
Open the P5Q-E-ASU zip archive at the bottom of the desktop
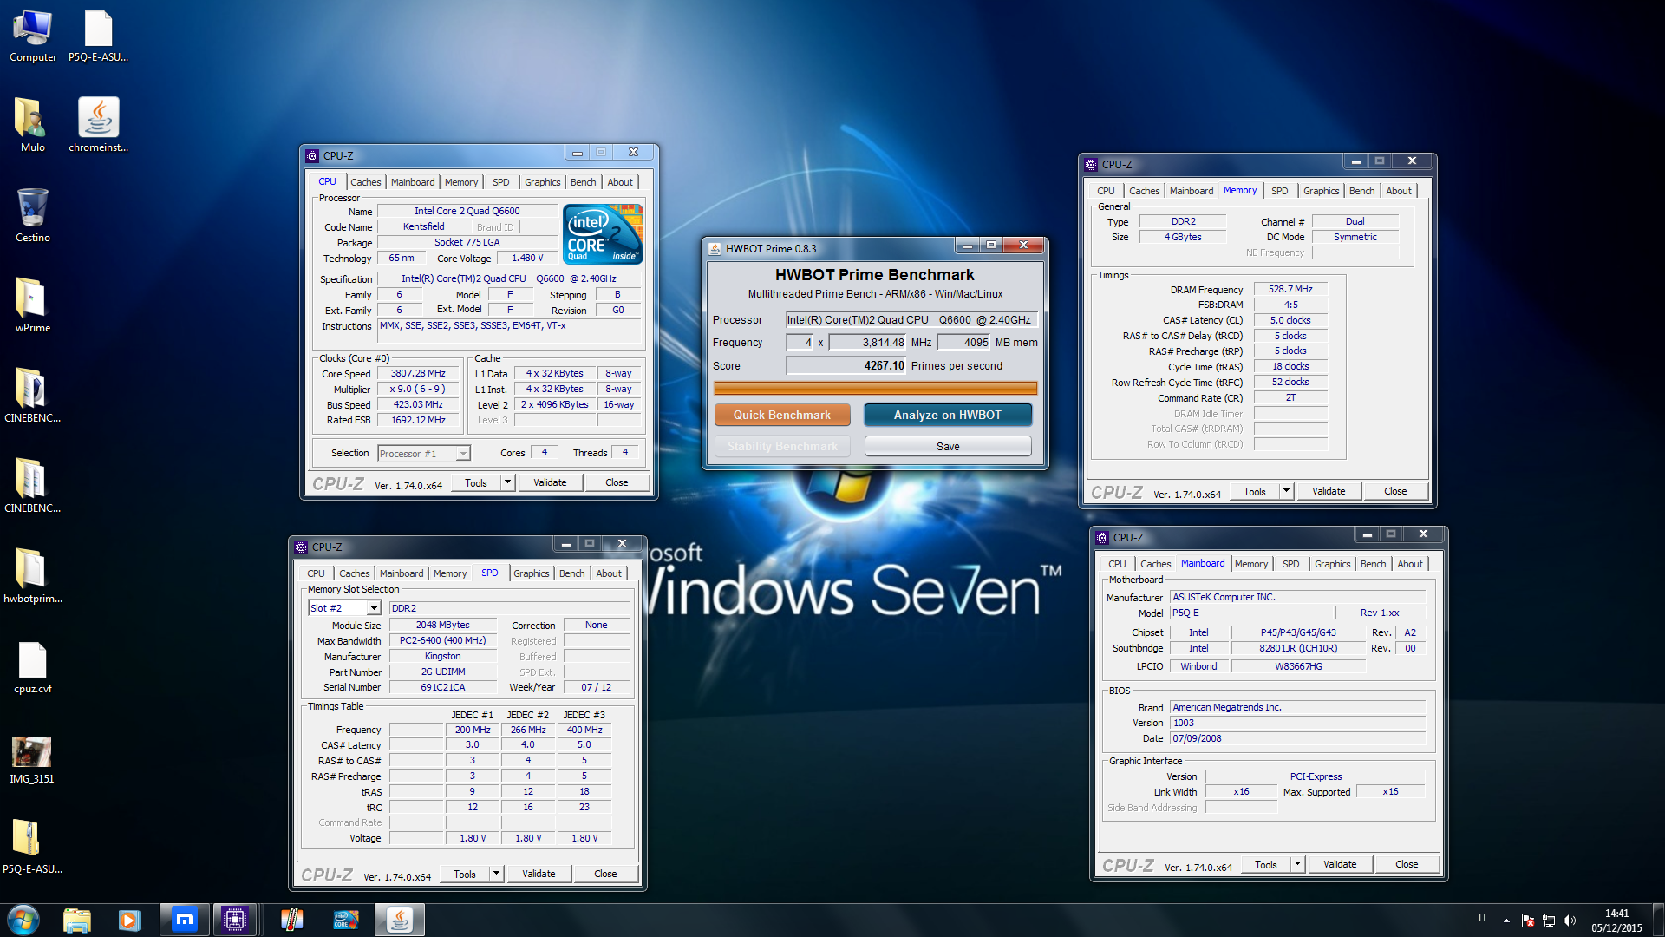click(x=32, y=847)
